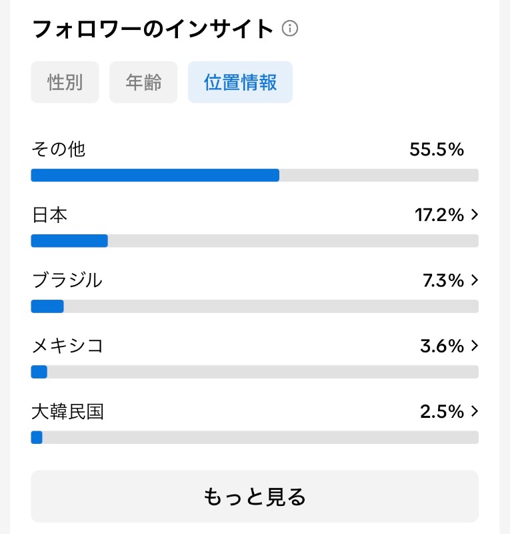Open the ブラジル country label
This screenshot has width=510, height=534.
67,280
